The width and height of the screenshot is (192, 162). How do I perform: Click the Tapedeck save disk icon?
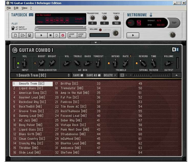[x=29, y=35]
